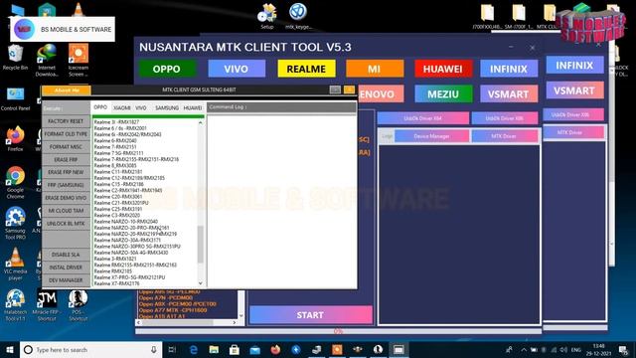Click the DISABLE SLA button

(x=66, y=255)
